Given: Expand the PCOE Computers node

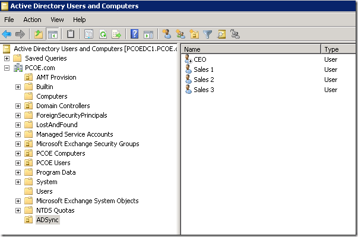Looking at the screenshot, I should (x=18, y=153).
